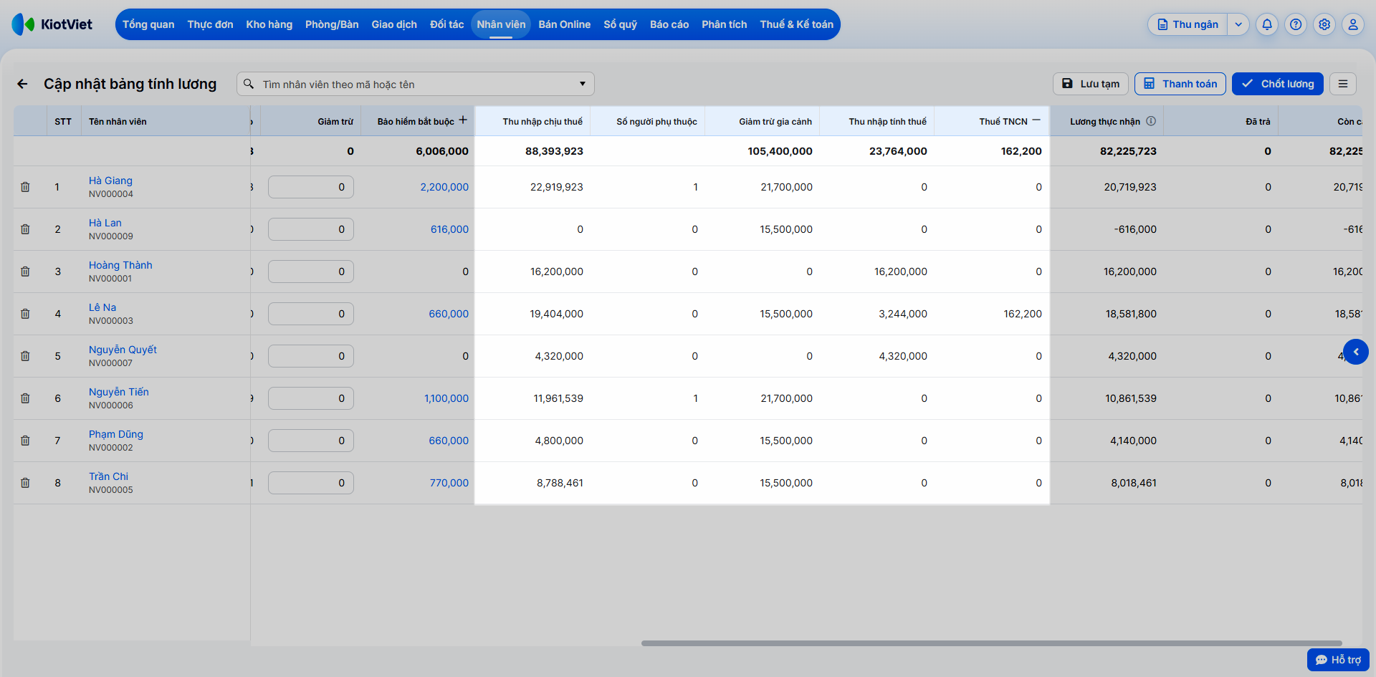Open the Báo cáo menu
Screen dimensions: 1376x677
tap(669, 24)
